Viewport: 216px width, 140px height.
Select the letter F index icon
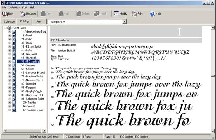14,50
